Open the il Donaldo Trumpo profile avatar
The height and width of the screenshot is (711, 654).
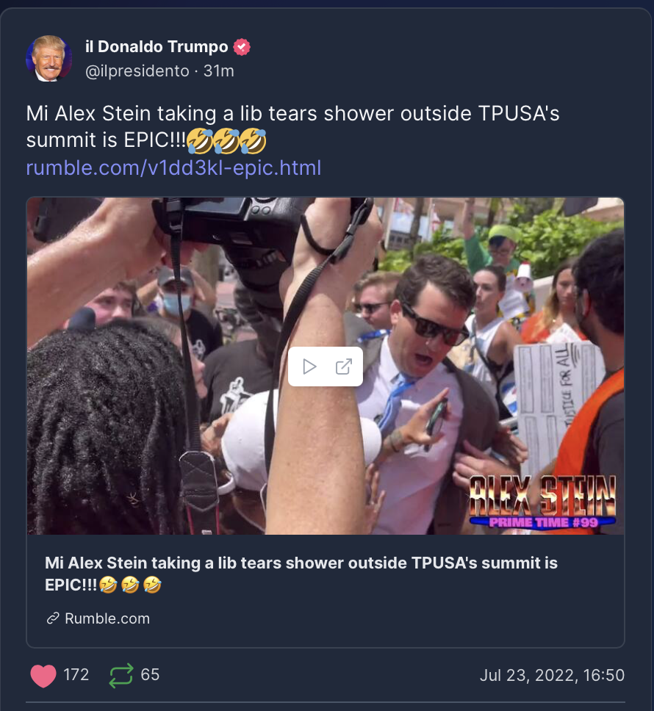pyautogui.click(x=49, y=59)
